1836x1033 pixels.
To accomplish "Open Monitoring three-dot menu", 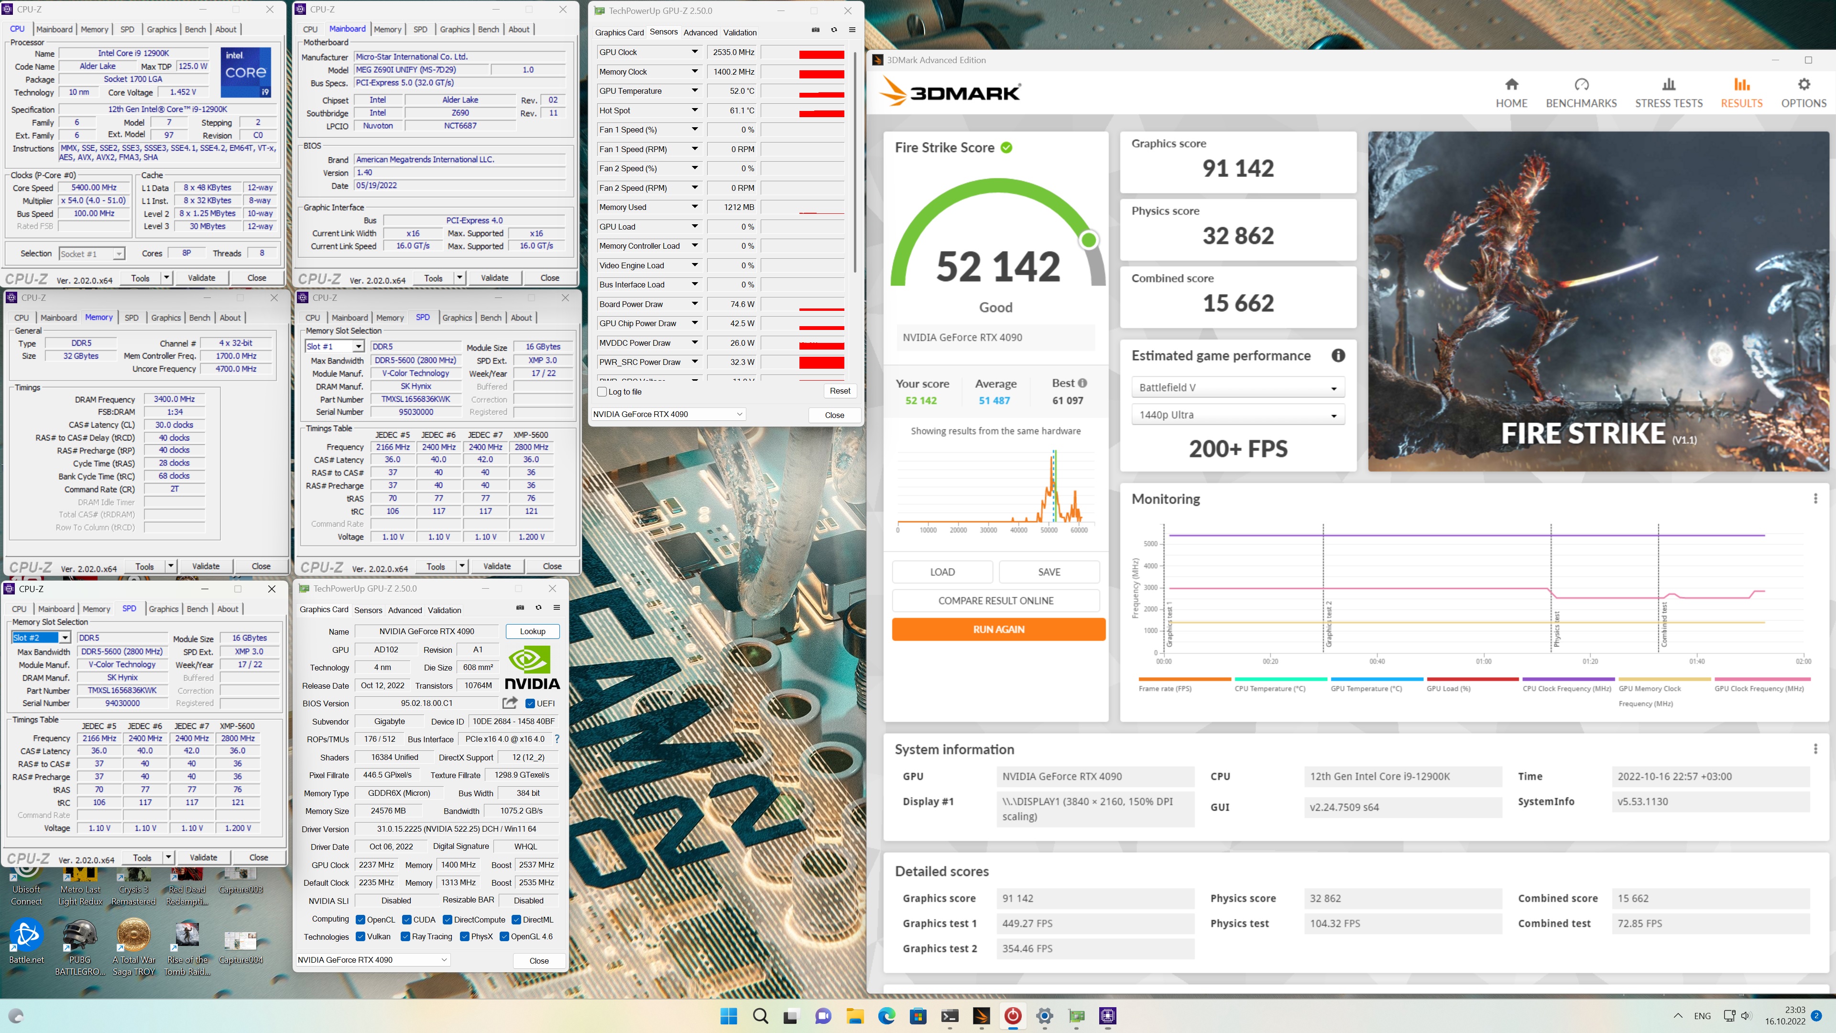I will click(x=1815, y=498).
